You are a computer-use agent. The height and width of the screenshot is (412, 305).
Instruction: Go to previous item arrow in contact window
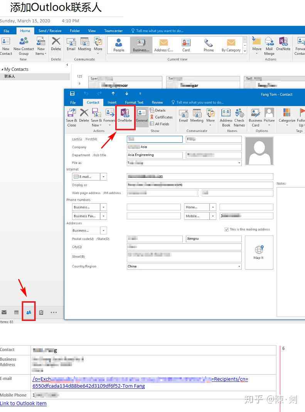tap(113, 93)
